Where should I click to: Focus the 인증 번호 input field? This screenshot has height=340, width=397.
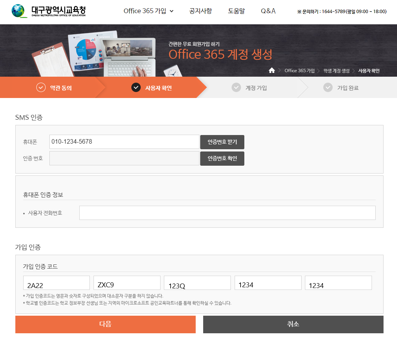(124, 158)
